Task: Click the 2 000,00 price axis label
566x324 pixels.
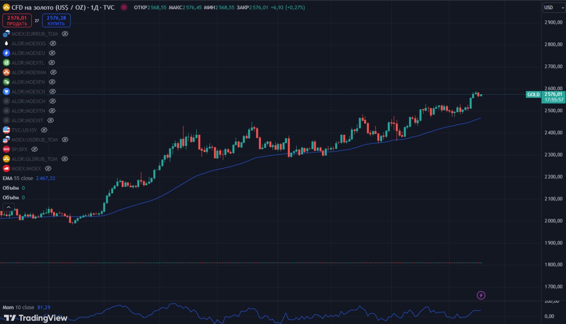Action: pyautogui.click(x=554, y=221)
